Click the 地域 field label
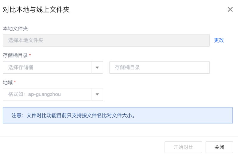 click(8, 83)
